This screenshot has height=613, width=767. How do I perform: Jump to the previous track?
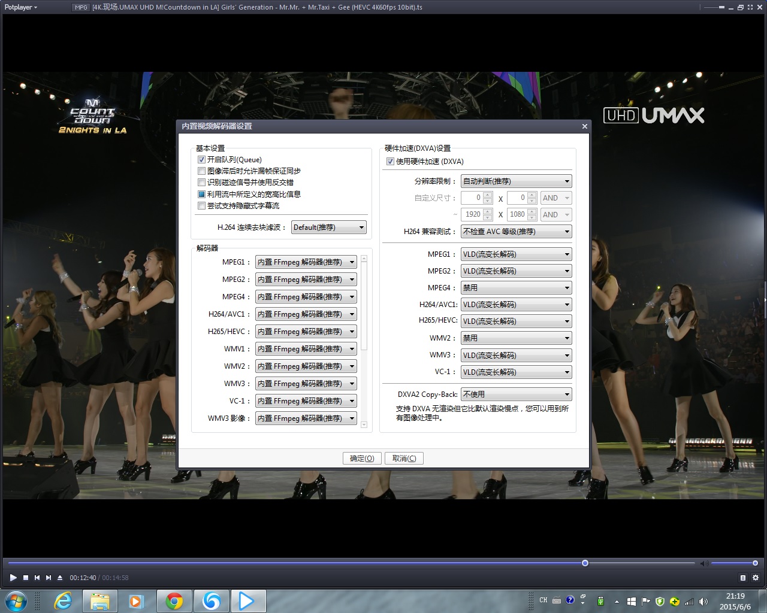click(37, 578)
